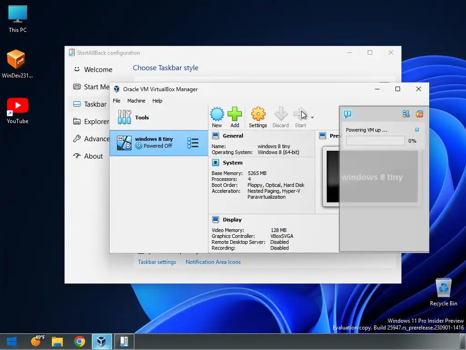Click the notification ordering icon

405,113
